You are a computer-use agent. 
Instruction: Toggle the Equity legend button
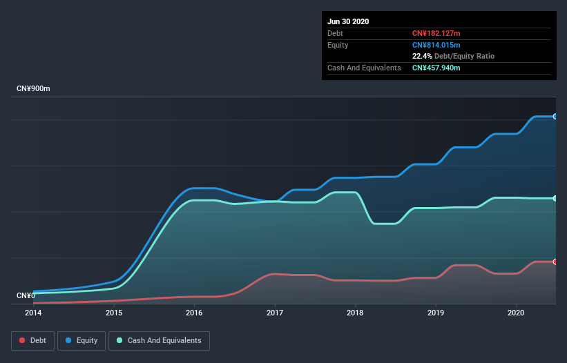click(x=81, y=341)
